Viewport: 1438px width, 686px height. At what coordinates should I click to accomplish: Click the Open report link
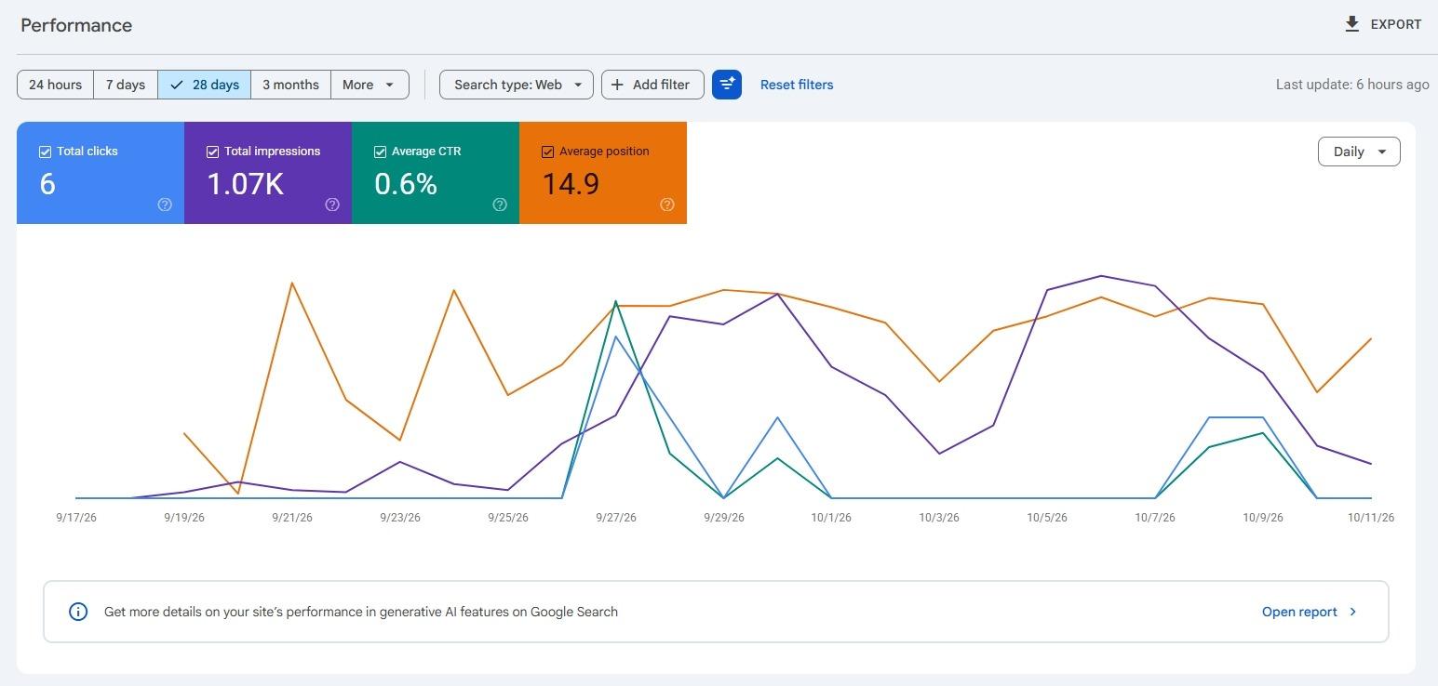click(1299, 612)
